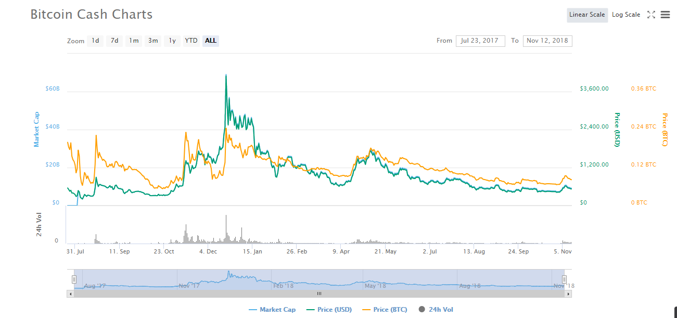677x318 pixels.
Task: Set zoom range to 1d
Action: click(x=95, y=41)
